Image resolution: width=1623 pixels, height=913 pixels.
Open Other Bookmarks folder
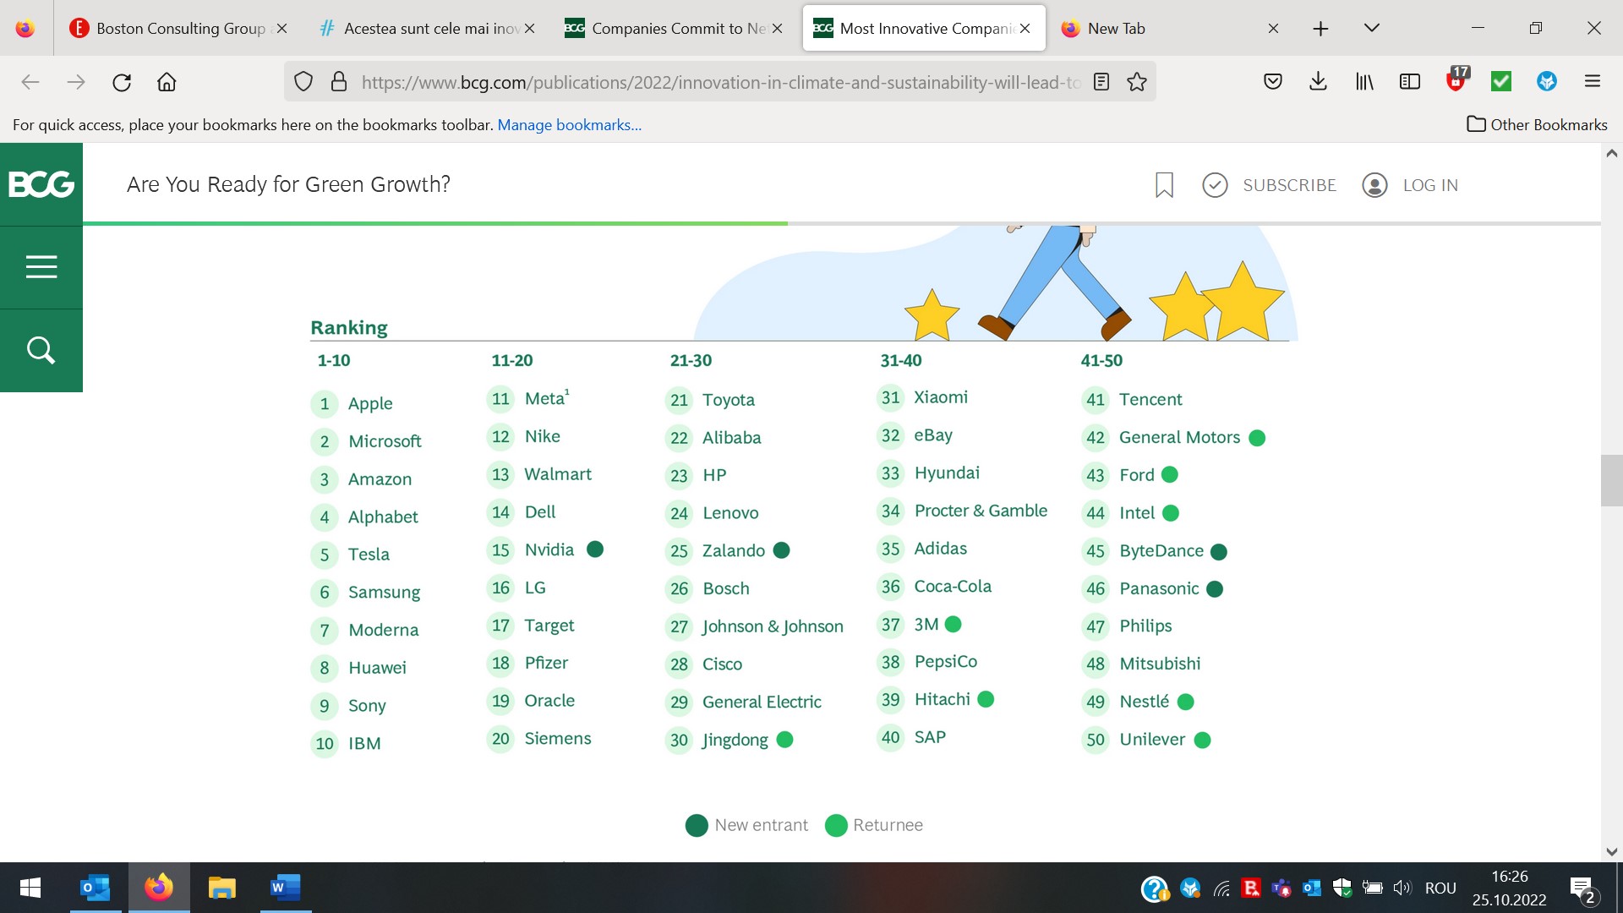1537,124
